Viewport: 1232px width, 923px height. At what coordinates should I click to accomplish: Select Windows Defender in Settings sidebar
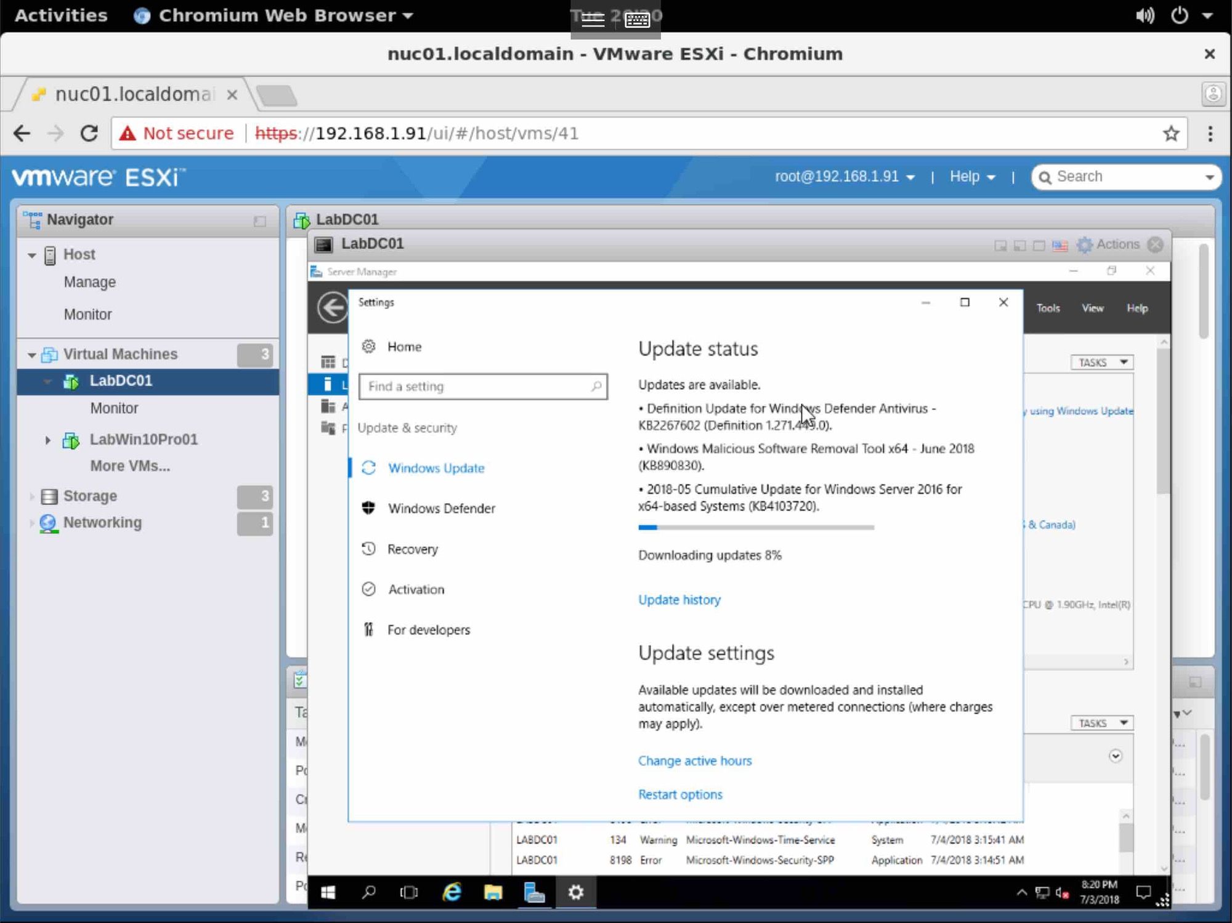click(x=441, y=509)
